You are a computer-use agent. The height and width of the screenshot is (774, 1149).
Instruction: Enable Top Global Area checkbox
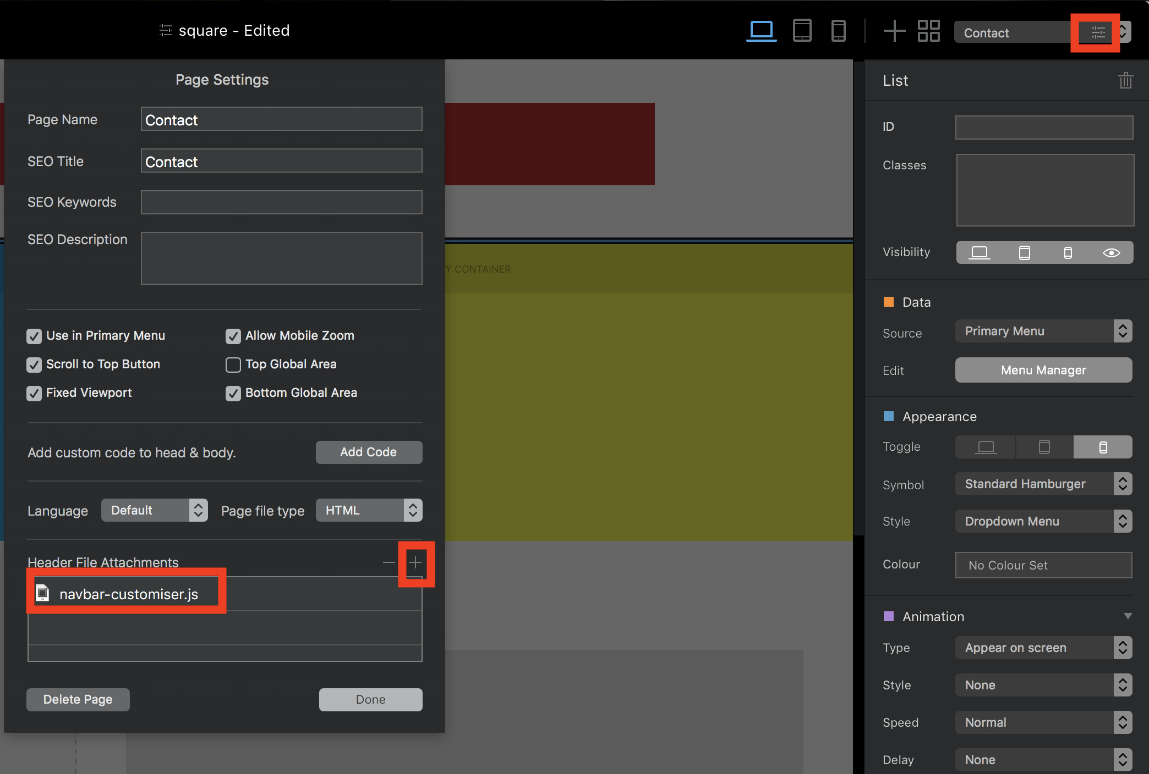[x=233, y=364]
